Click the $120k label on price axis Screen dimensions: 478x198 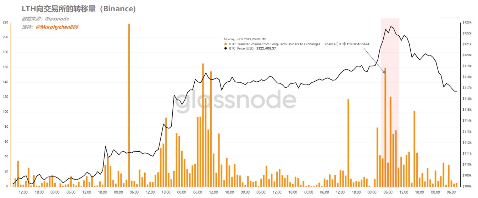(x=467, y=55)
